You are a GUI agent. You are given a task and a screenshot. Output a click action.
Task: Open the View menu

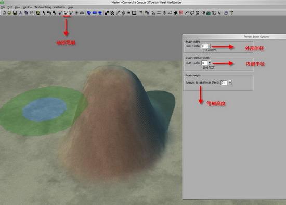pos(17,7)
